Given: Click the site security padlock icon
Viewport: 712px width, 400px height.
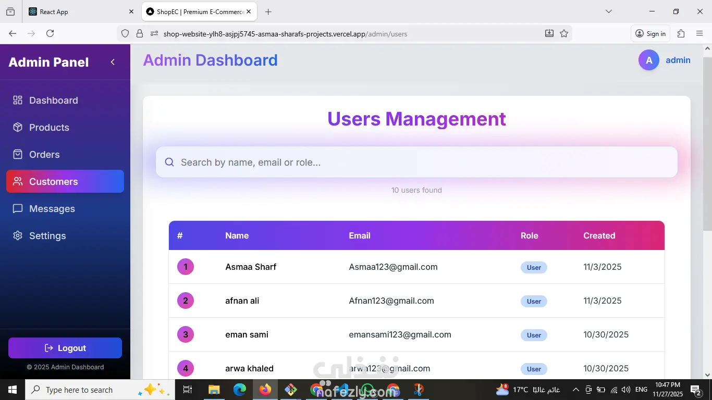Looking at the screenshot, I should coord(139,33).
